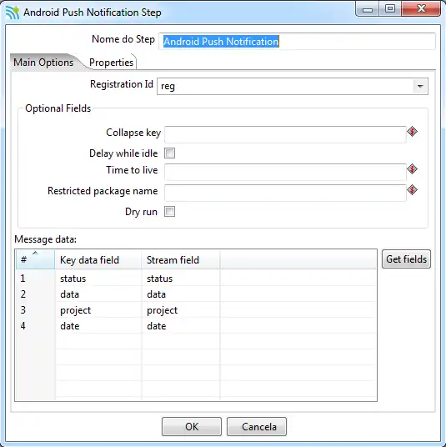This screenshot has width=446, height=447.
Task: Focus the Time to live field
Action: (x=285, y=172)
